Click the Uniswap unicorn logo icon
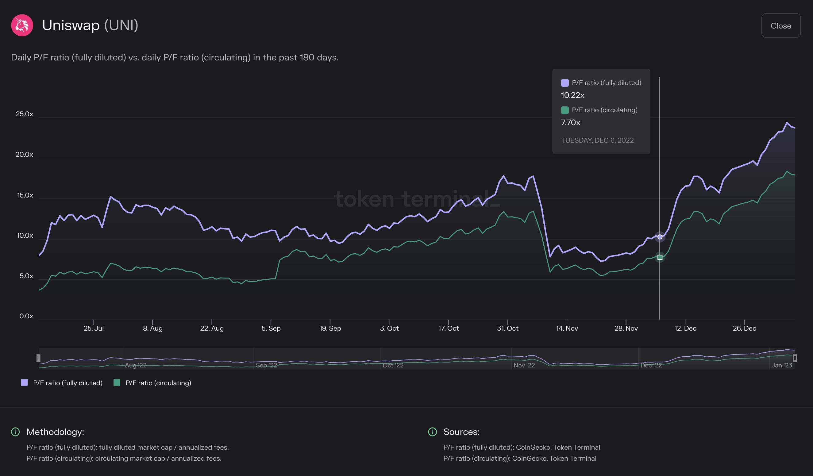Viewport: 813px width, 476px height. [22, 25]
